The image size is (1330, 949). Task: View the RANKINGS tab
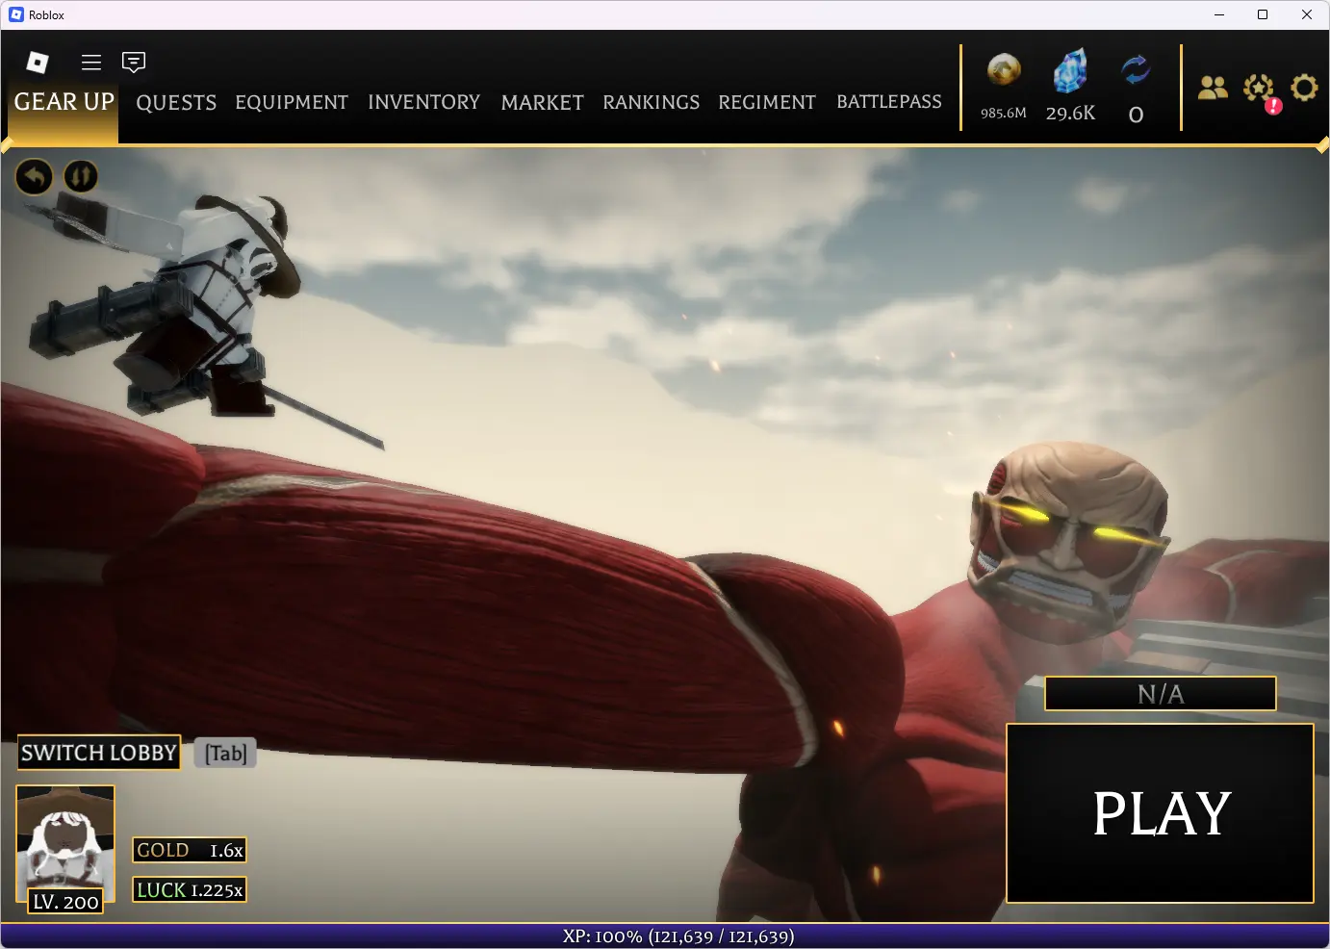tap(652, 102)
